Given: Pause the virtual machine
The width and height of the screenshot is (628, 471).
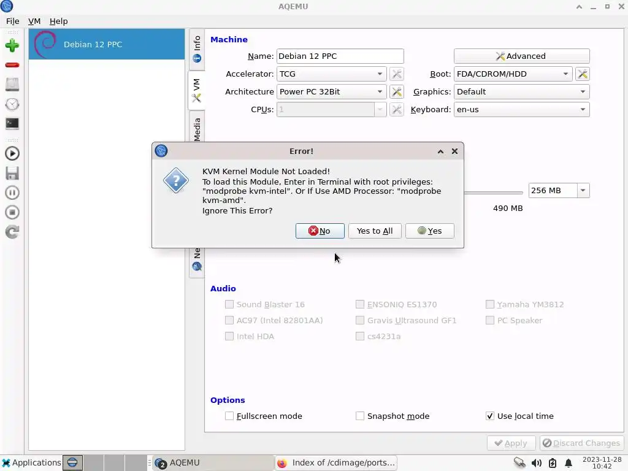Looking at the screenshot, I should pos(12,193).
